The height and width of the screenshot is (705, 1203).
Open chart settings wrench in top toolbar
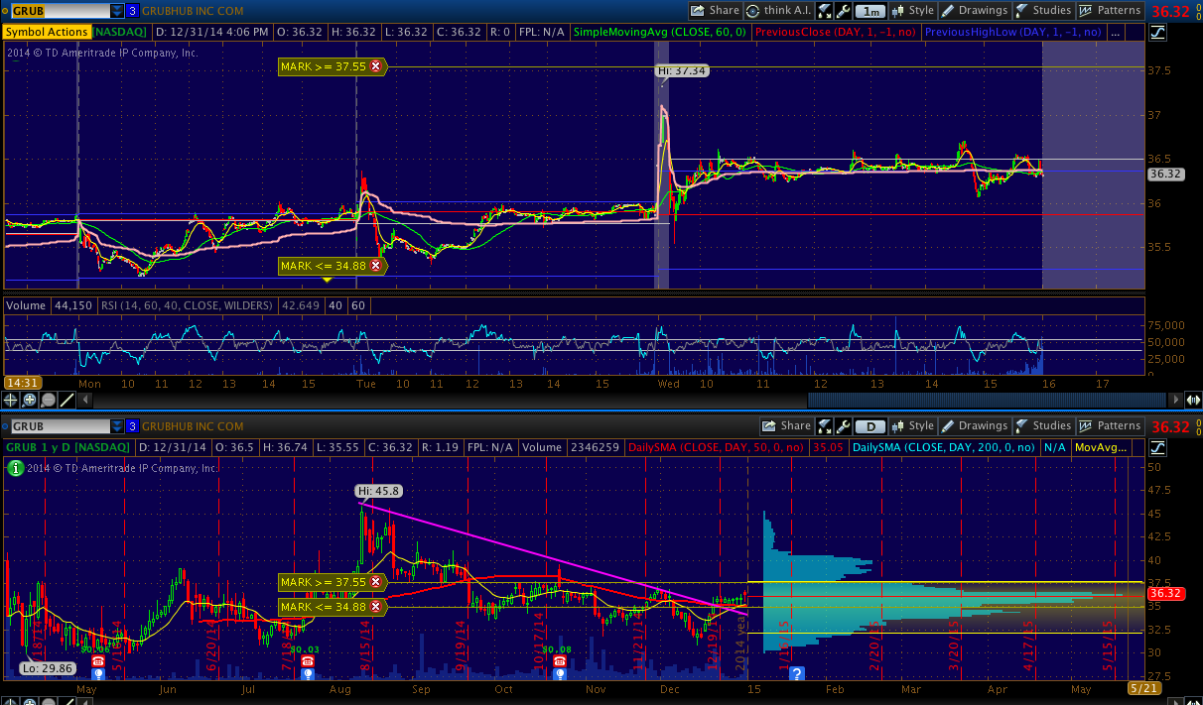[x=843, y=11]
